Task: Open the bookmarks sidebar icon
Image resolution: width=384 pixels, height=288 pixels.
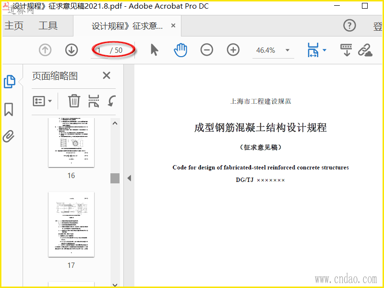Action: 9,109
